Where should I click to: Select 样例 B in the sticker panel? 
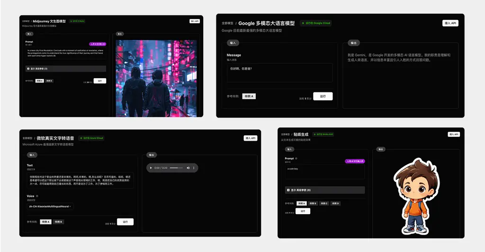313,204
